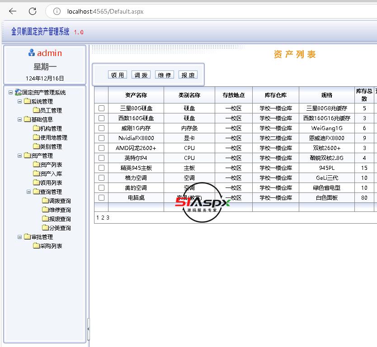Collapse the 审批管理 tree node
The image size is (377, 347).
tap(20, 237)
